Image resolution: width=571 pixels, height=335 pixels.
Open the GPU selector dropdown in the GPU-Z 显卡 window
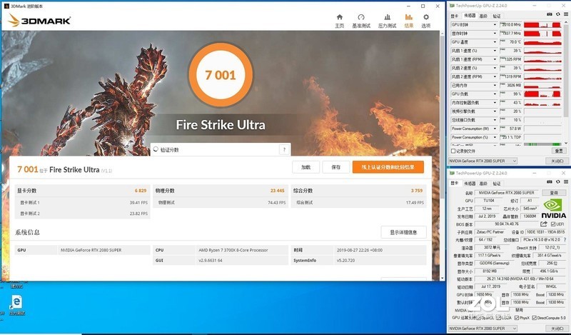[x=482, y=329]
